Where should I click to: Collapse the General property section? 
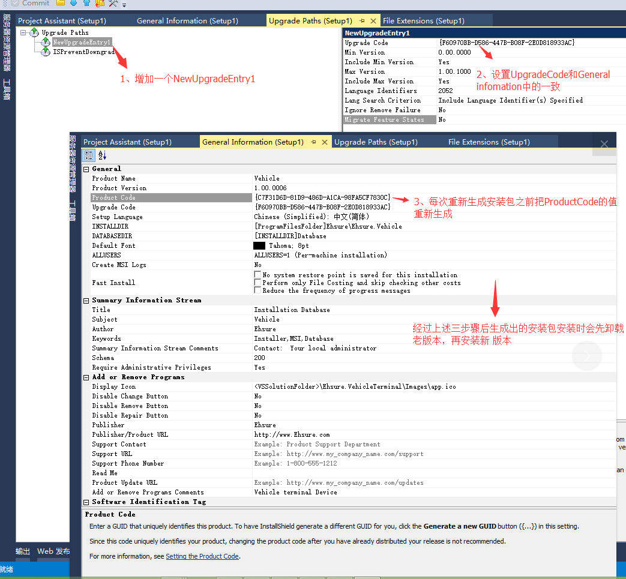(x=86, y=169)
